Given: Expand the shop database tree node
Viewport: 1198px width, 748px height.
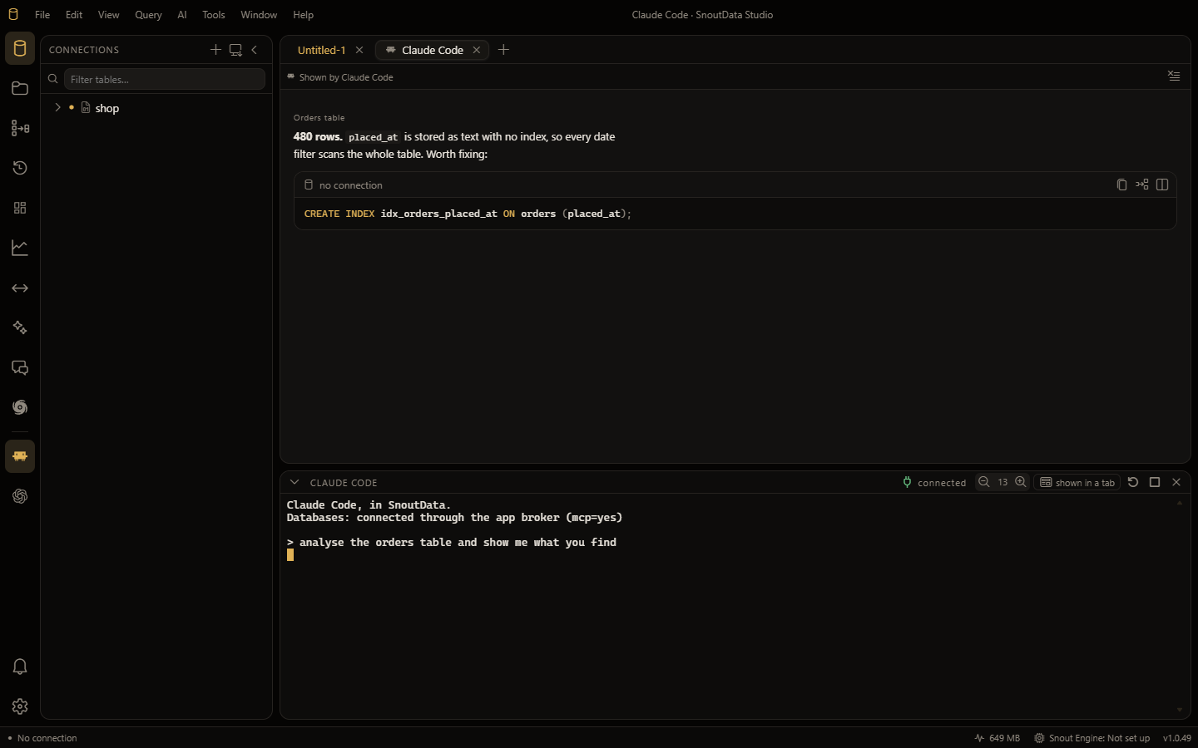Looking at the screenshot, I should point(57,107).
